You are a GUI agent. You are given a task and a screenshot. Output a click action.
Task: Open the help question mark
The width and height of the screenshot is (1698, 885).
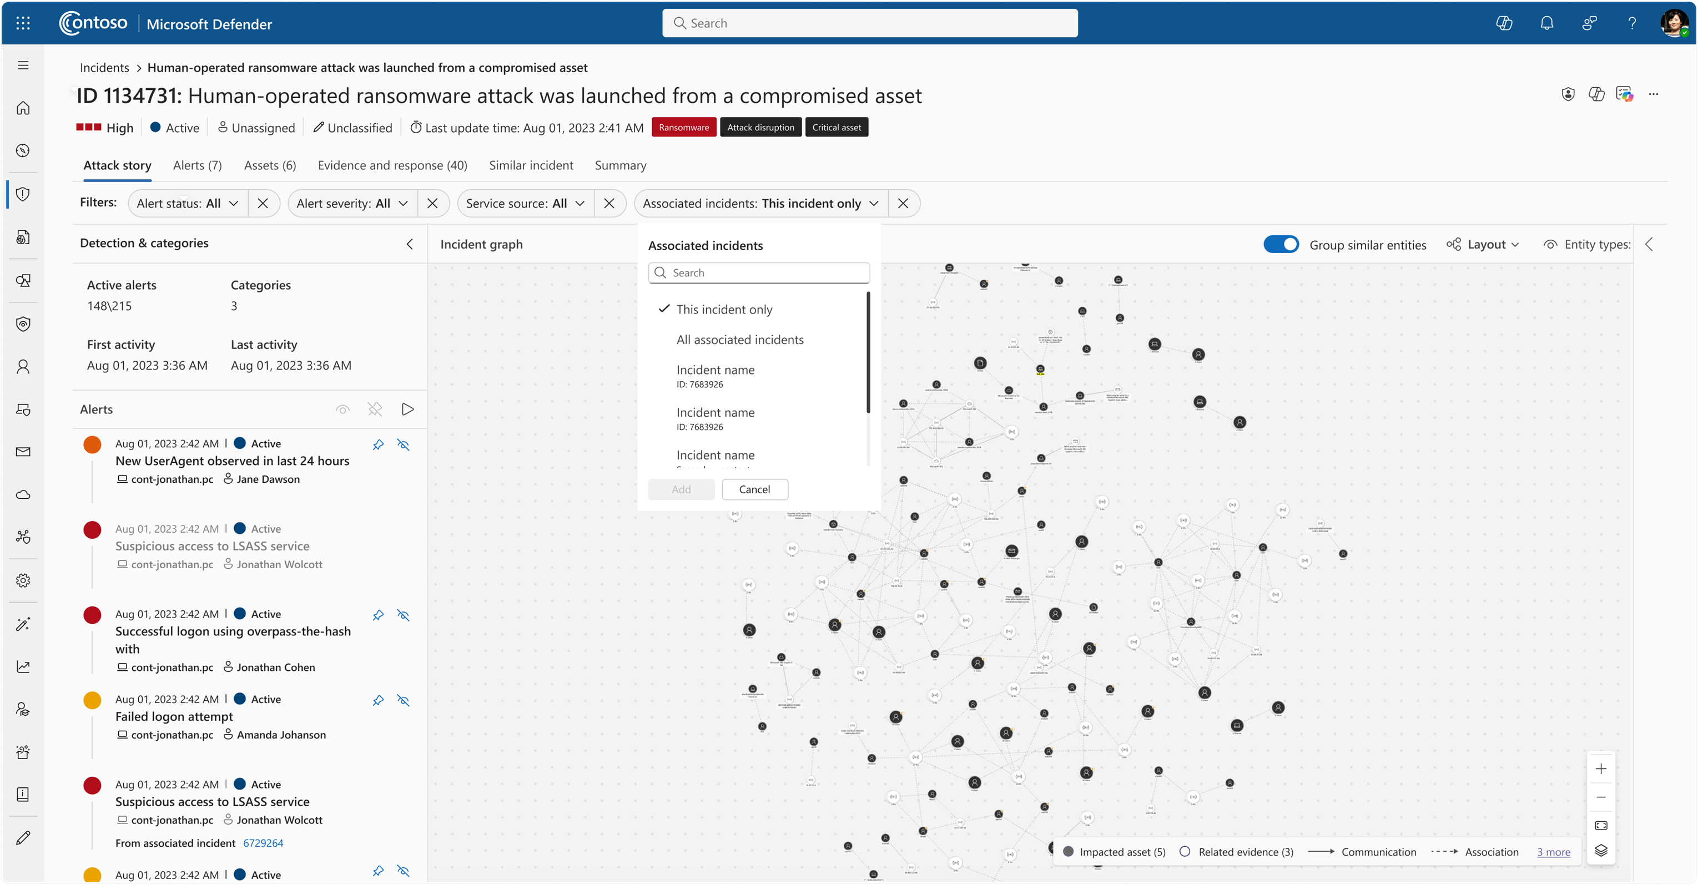[1632, 23]
